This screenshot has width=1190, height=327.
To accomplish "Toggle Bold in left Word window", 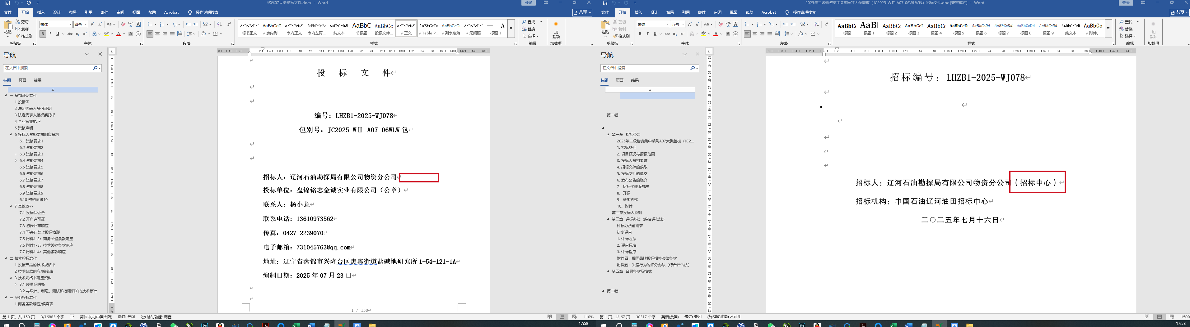I will point(43,34).
